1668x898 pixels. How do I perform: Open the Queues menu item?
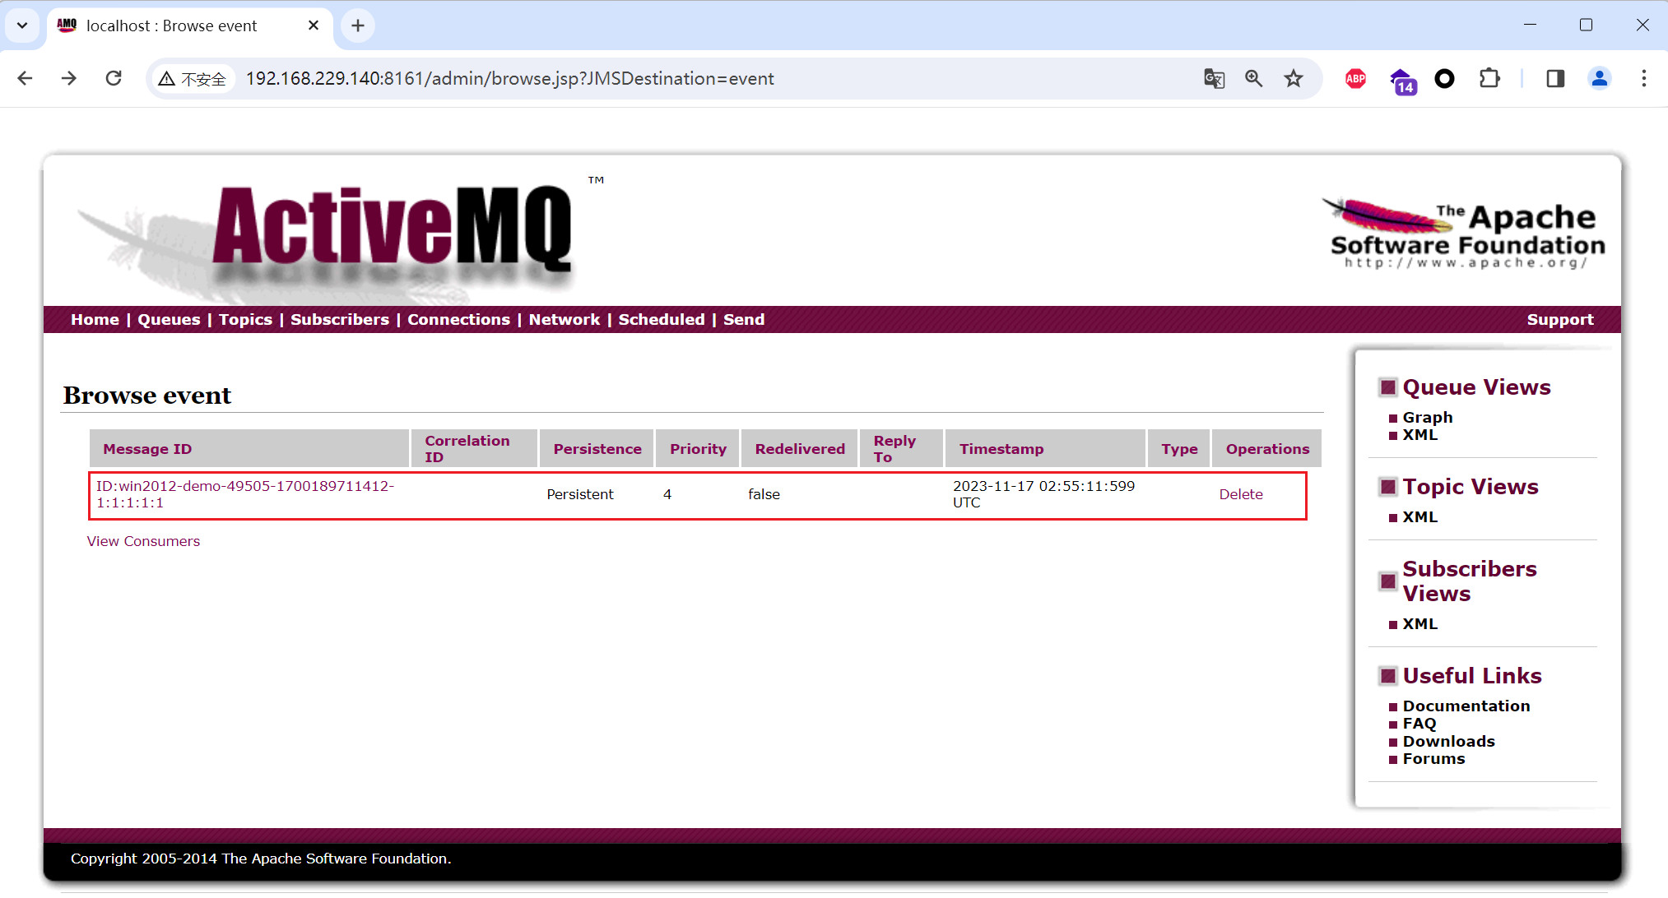[169, 319]
